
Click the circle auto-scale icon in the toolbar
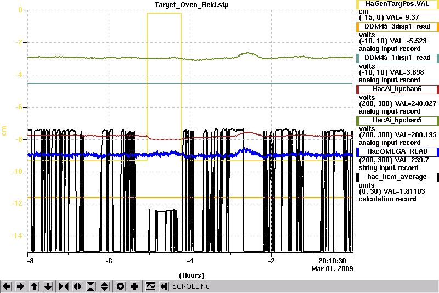click(120, 286)
